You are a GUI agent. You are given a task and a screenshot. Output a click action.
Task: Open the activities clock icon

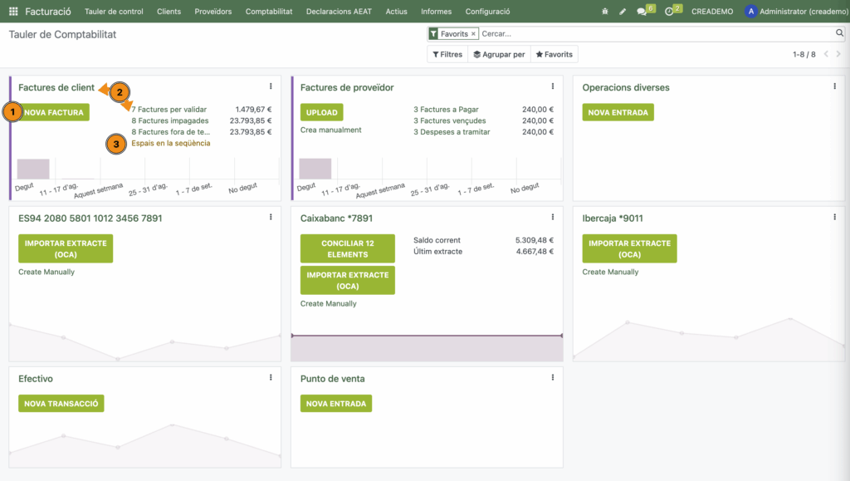tap(669, 12)
